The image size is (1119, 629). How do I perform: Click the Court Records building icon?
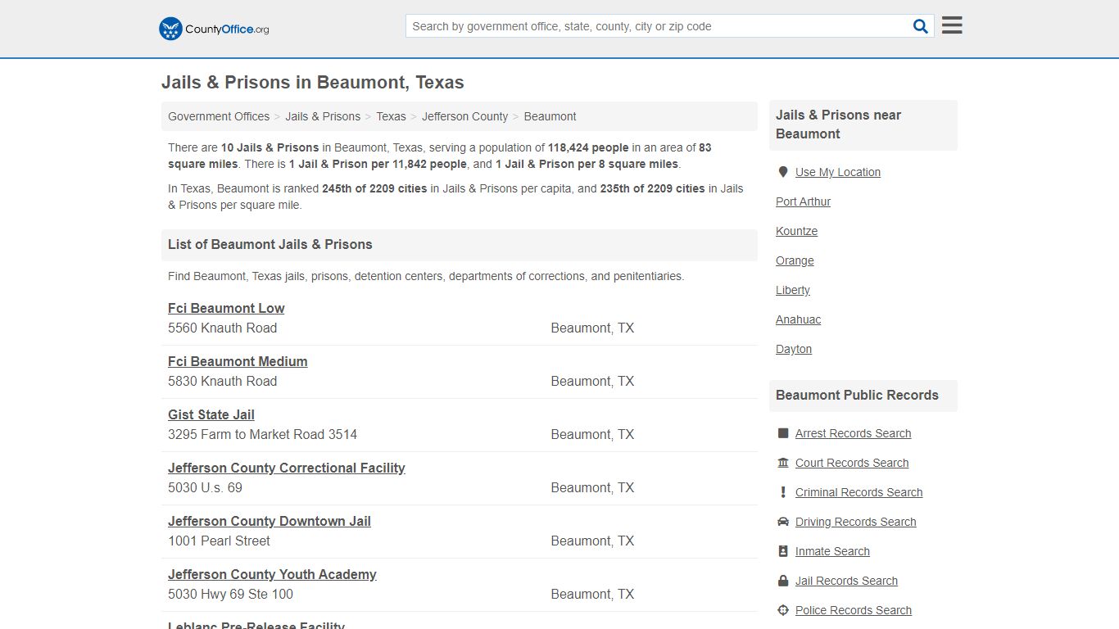(x=783, y=463)
